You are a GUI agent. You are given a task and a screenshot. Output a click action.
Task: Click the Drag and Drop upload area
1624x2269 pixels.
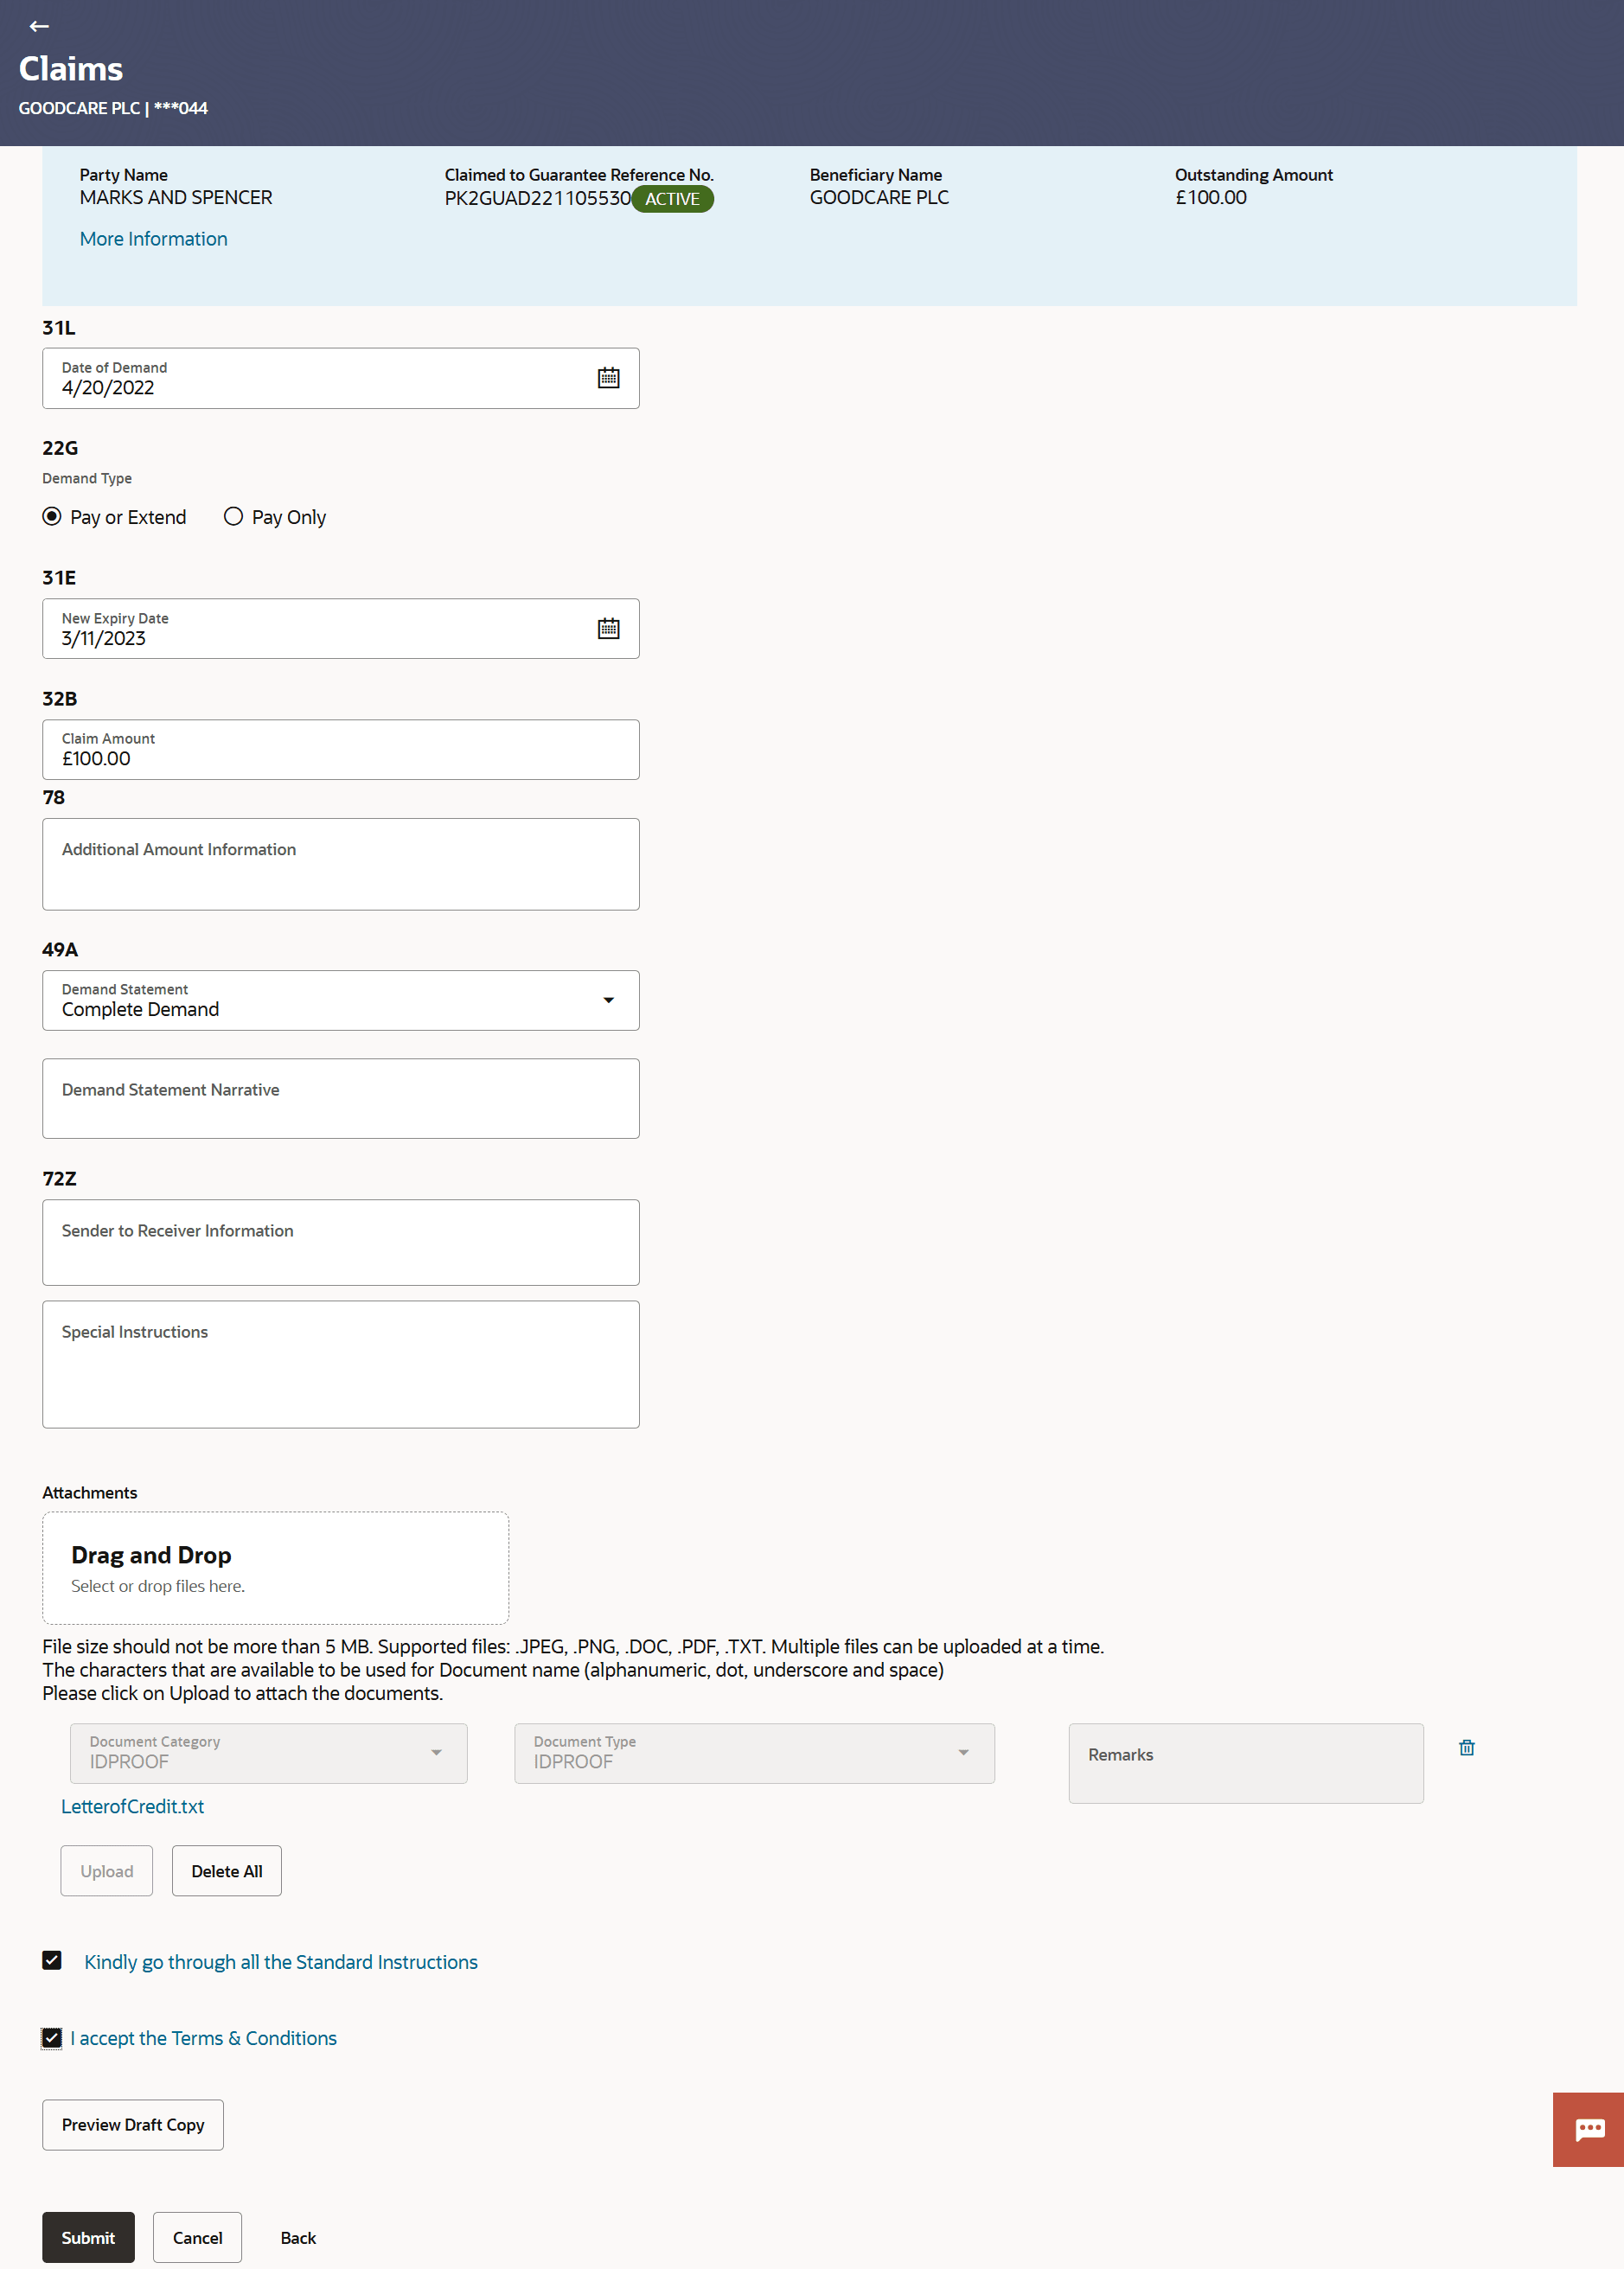click(x=275, y=1568)
